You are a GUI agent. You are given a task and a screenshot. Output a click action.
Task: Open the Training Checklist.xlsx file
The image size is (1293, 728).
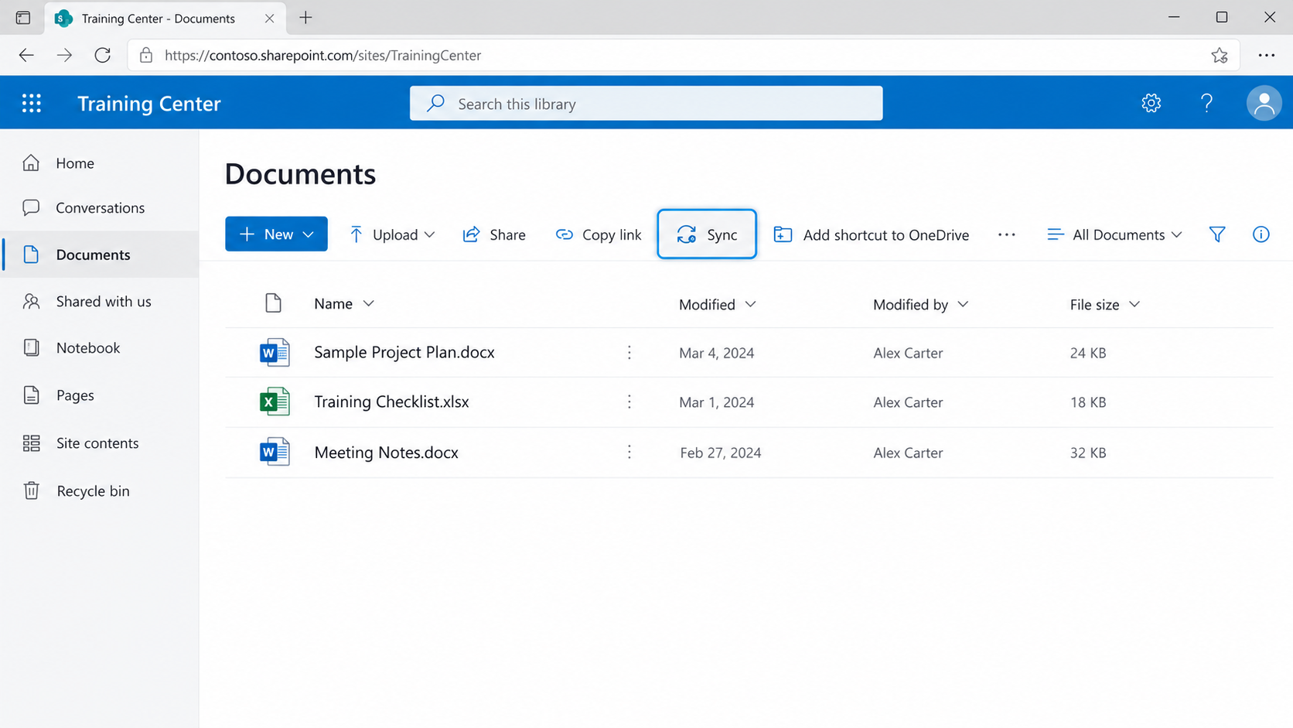pyautogui.click(x=391, y=402)
